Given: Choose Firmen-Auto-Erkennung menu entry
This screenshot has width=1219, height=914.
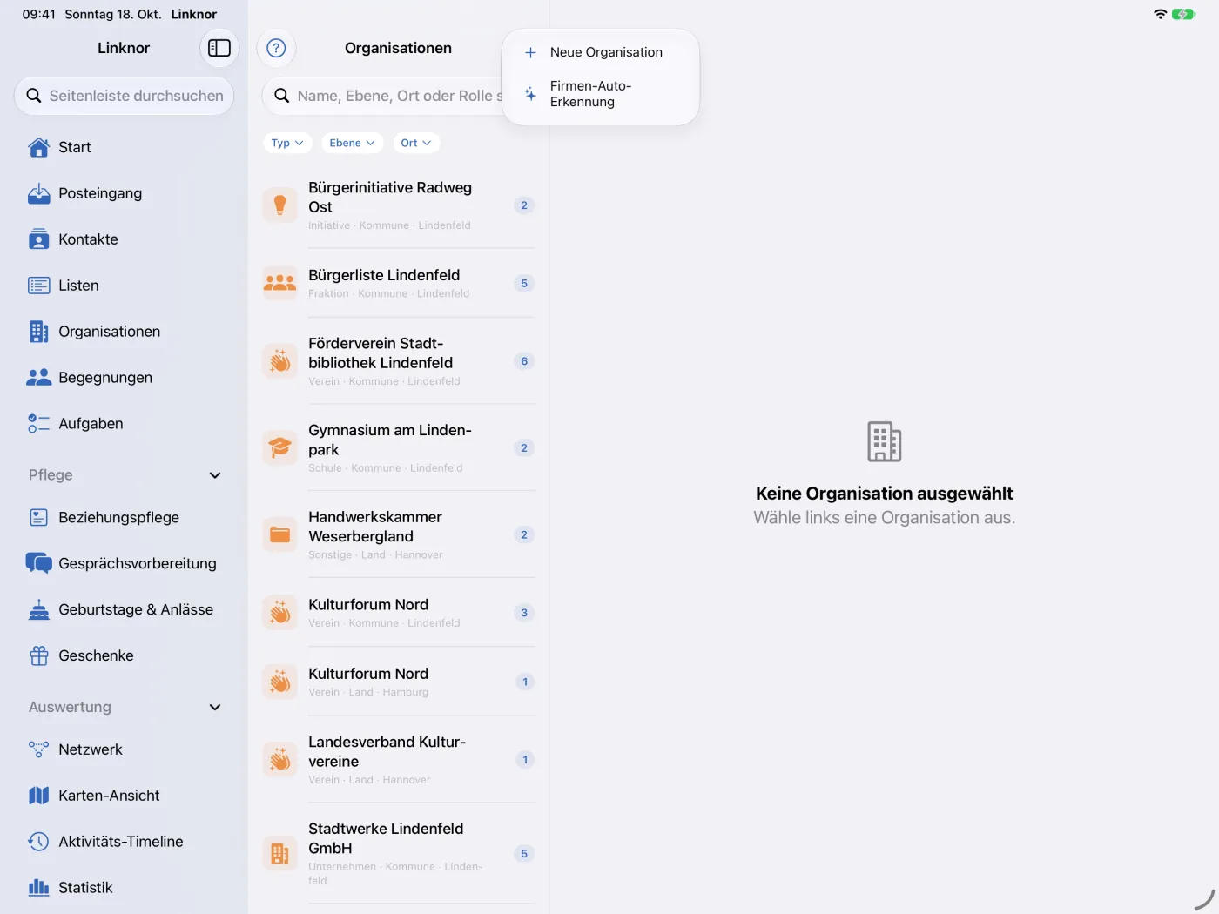Looking at the screenshot, I should click(x=601, y=94).
